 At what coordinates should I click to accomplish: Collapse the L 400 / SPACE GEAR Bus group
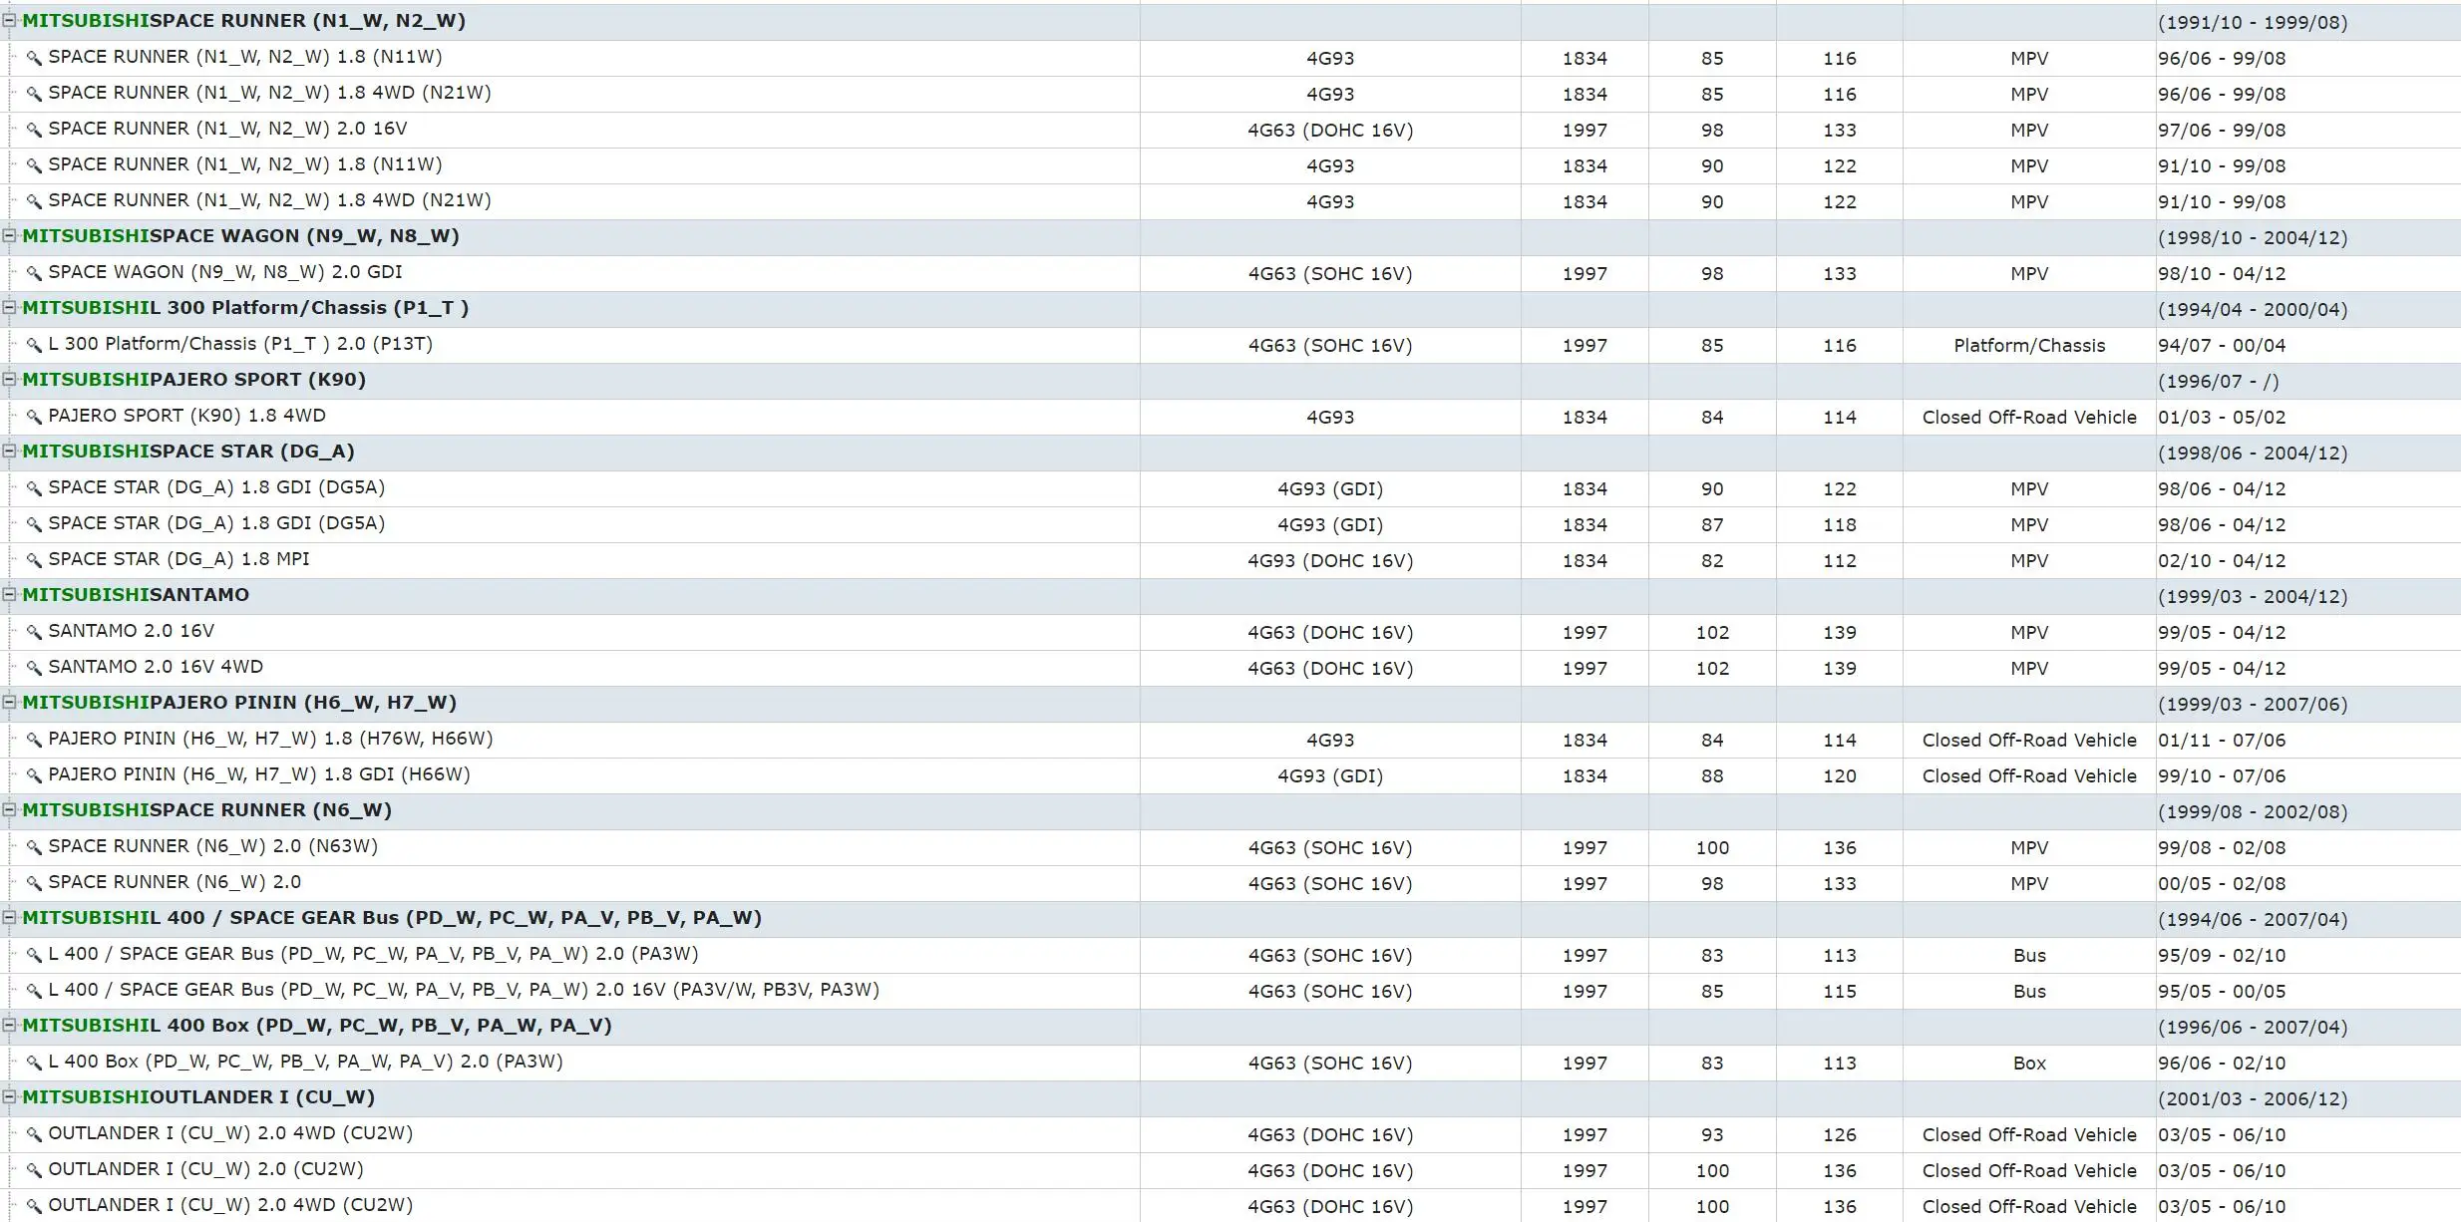(9, 917)
